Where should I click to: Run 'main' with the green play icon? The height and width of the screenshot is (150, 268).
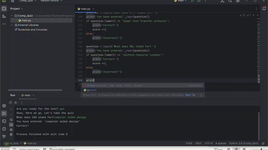[192, 1]
